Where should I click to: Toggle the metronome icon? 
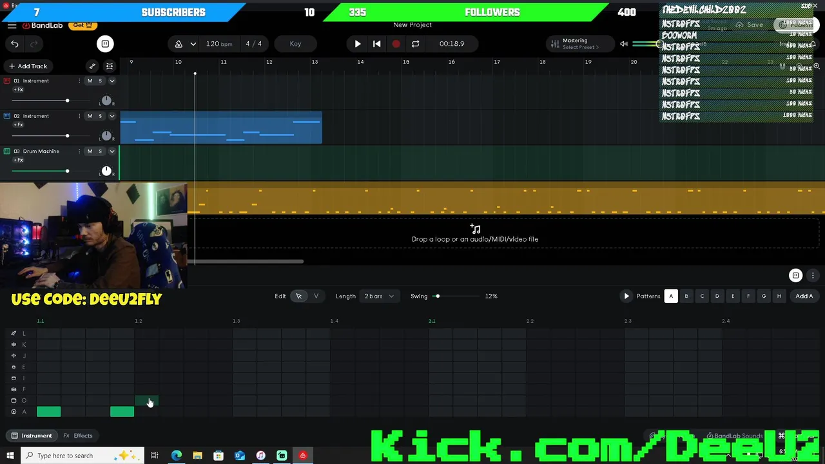[179, 44]
